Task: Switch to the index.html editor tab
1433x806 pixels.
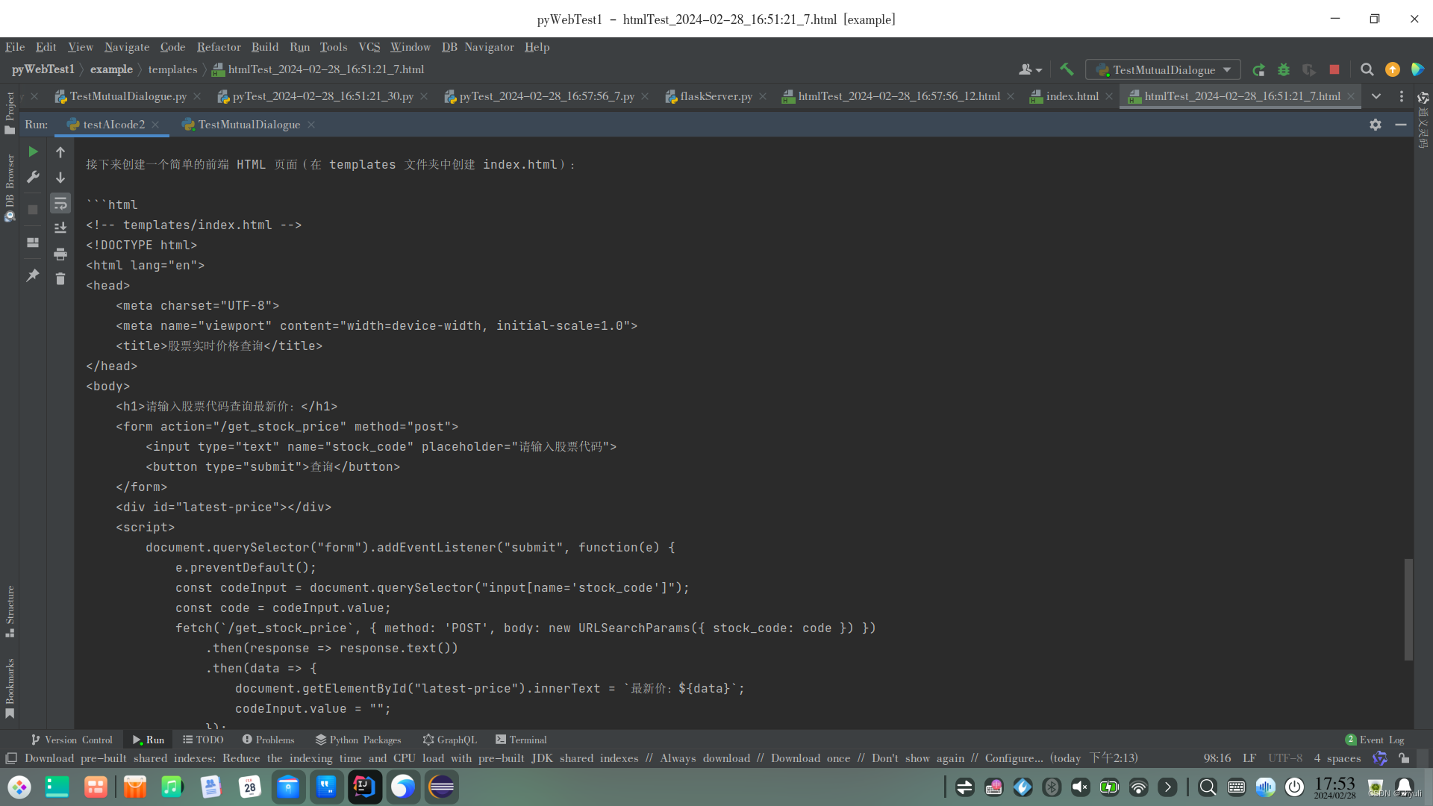Action: point(1072,96)
